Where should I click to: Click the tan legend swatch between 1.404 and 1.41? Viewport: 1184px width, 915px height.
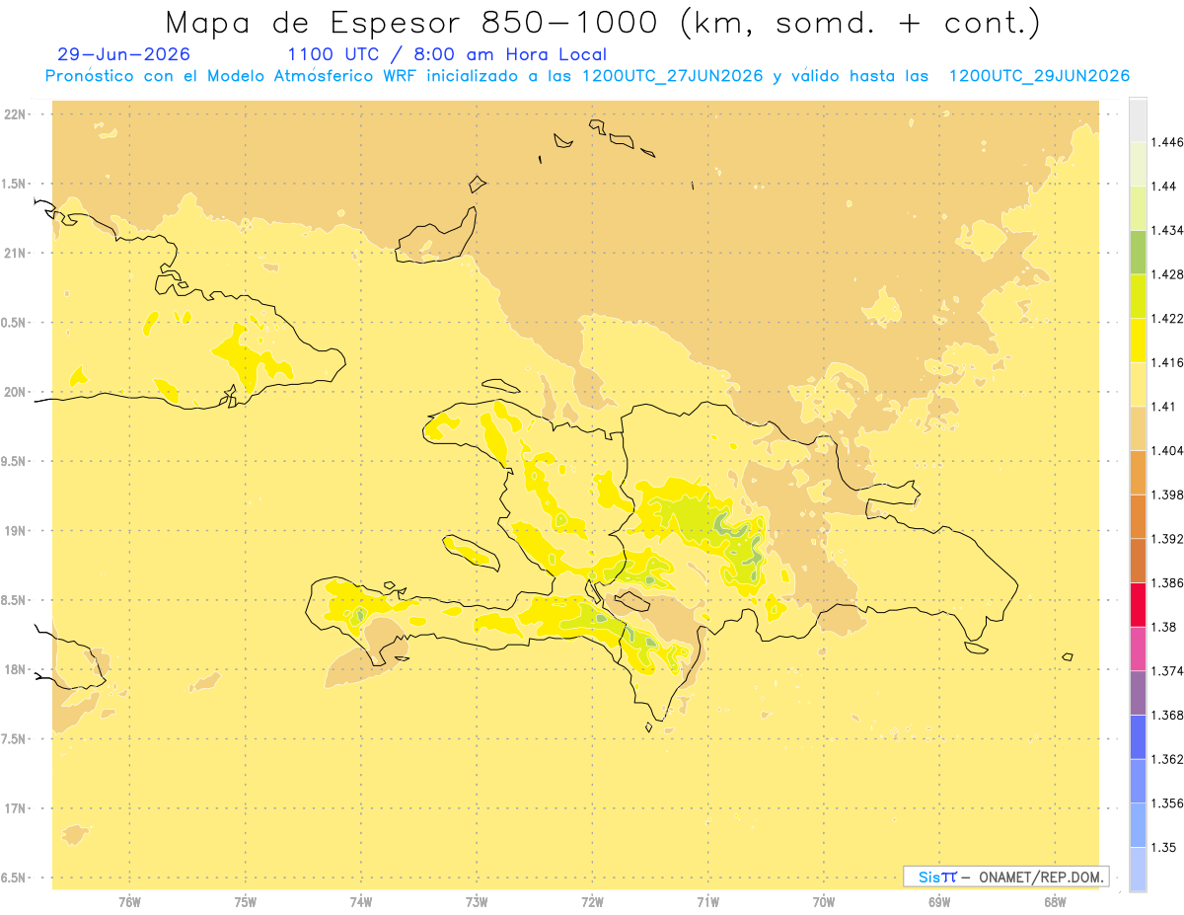(x=1138, y=428)
